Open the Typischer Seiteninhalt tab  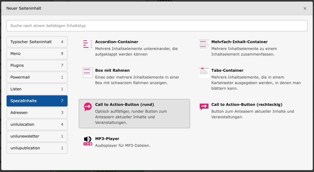pos(37,42)
